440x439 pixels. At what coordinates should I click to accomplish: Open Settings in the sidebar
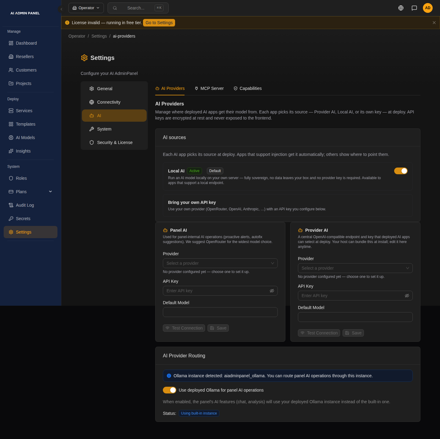pos(31,232)
